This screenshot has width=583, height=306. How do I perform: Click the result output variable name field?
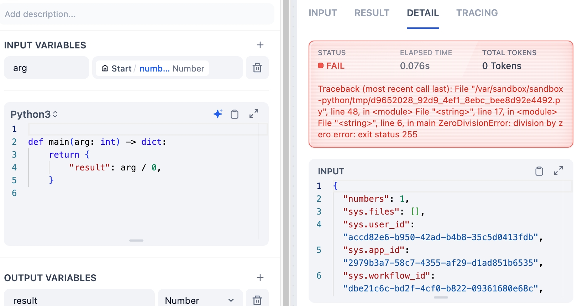coord(79,300)
